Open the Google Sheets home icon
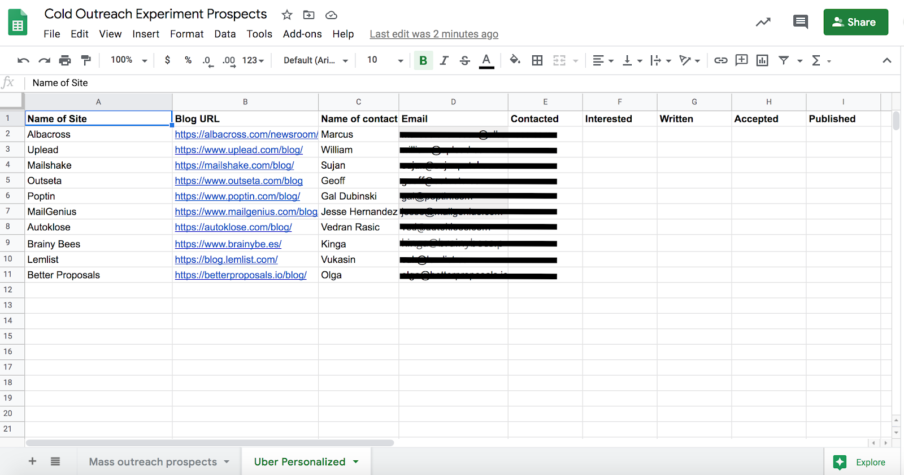 click(x=18, y=23)
